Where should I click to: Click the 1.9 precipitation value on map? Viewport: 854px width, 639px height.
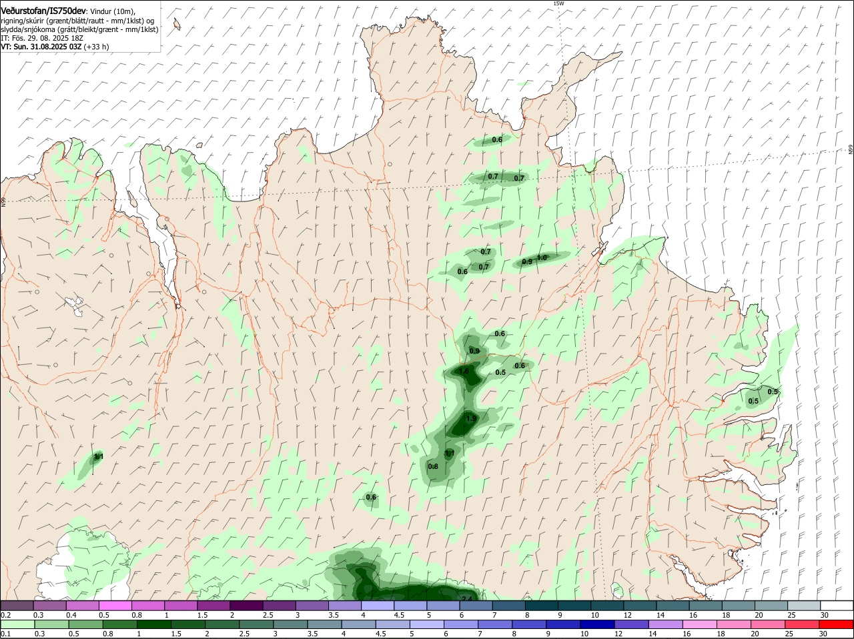[471, 419]
